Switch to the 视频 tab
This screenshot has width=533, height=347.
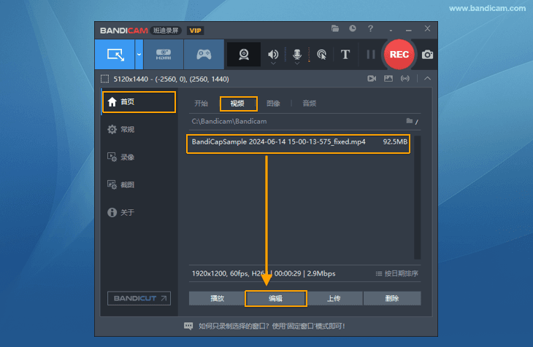click(x=238, y=104)
